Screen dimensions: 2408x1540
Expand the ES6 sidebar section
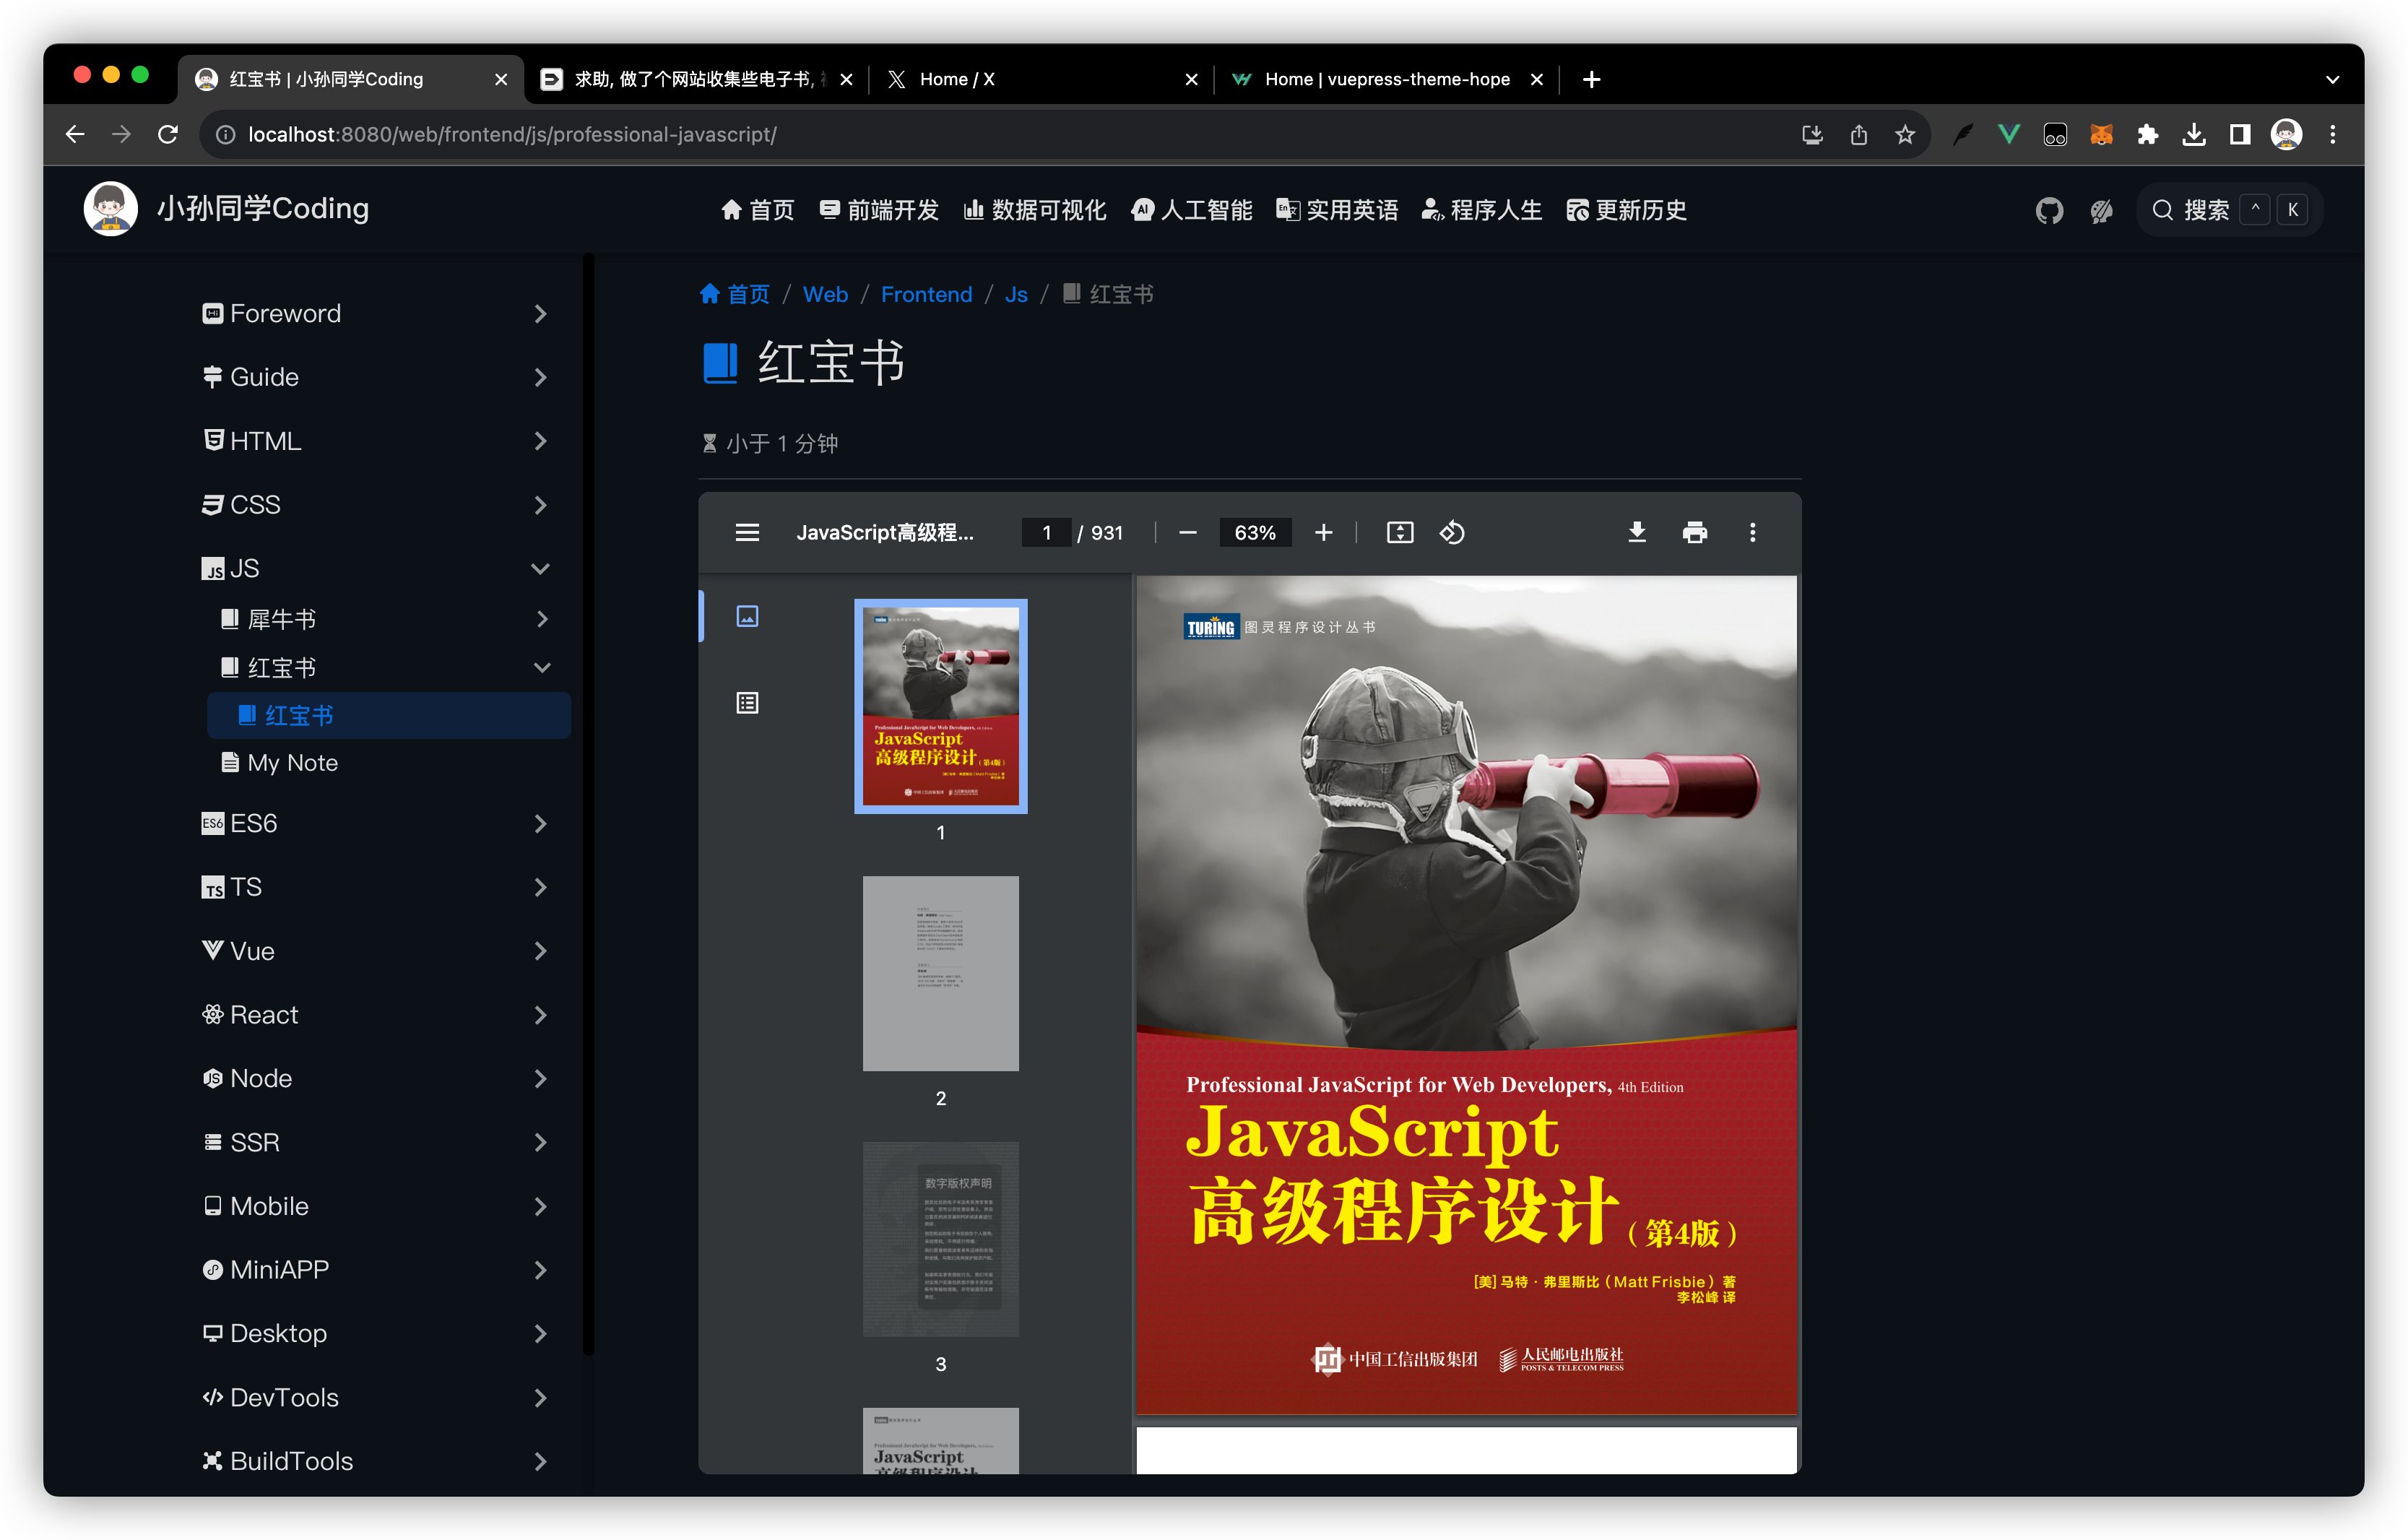pos(376,823)
